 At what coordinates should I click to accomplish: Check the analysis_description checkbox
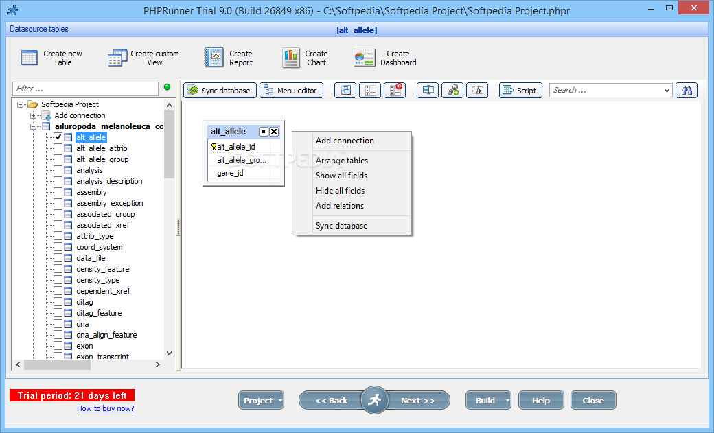[x=58, y=180]
